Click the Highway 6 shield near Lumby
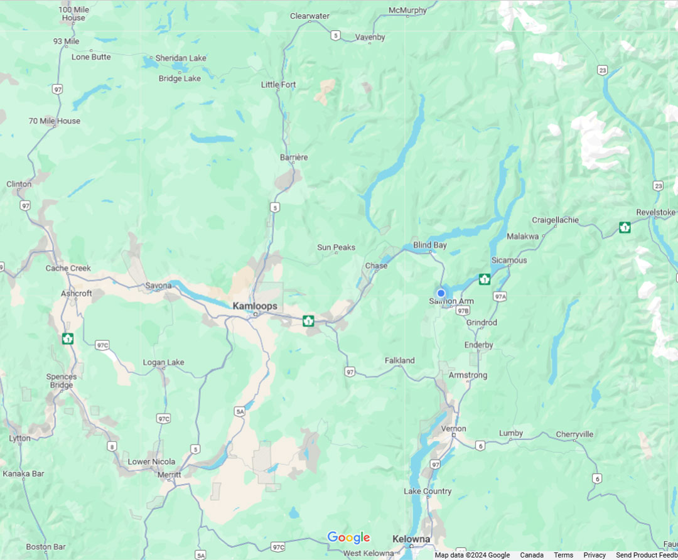This screenshot has height=560, width=678. (480, 446)
